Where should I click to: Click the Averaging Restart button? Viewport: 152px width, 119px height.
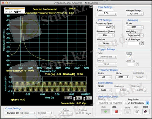click(x=139, y=77)
